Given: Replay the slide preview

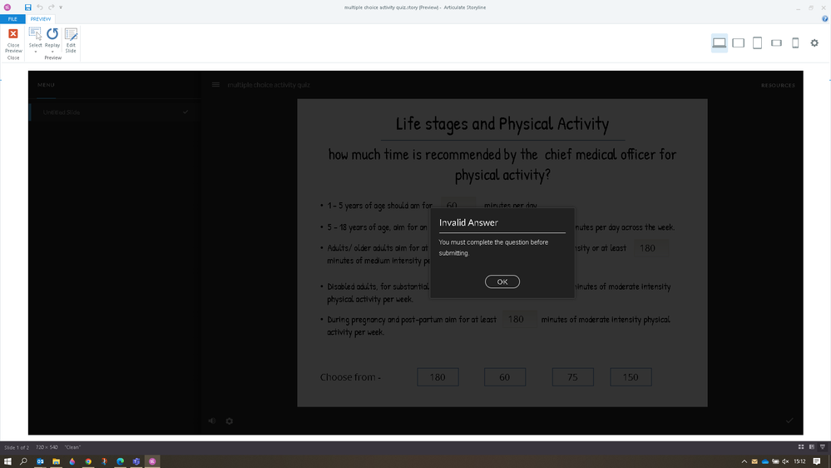Looking at the screenshot, I should 52,40.
